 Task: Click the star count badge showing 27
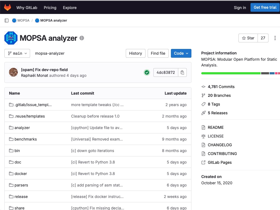coord(263,38)
